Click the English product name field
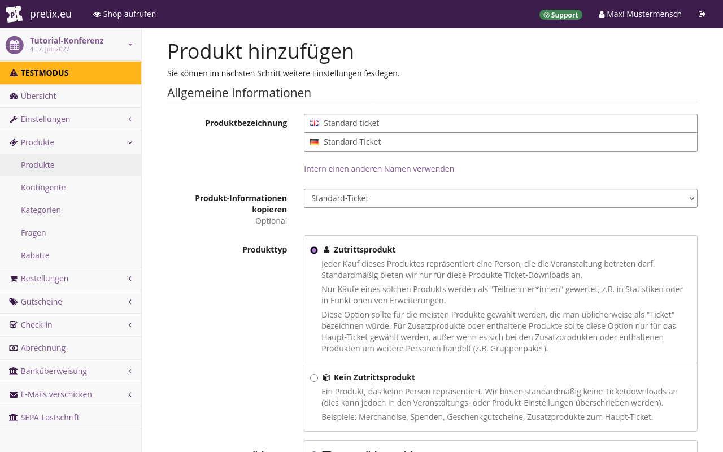 click(x=500, y=123)
